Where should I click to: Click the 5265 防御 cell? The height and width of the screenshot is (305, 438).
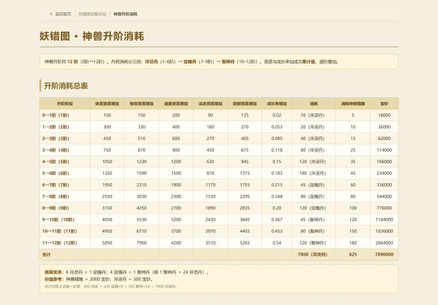point(245,243)
